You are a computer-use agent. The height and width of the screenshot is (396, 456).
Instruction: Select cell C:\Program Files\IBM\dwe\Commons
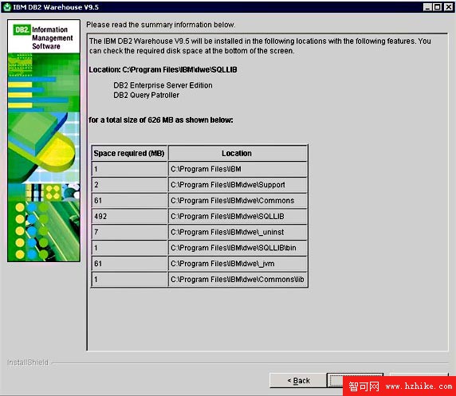[x=238, y=200]
